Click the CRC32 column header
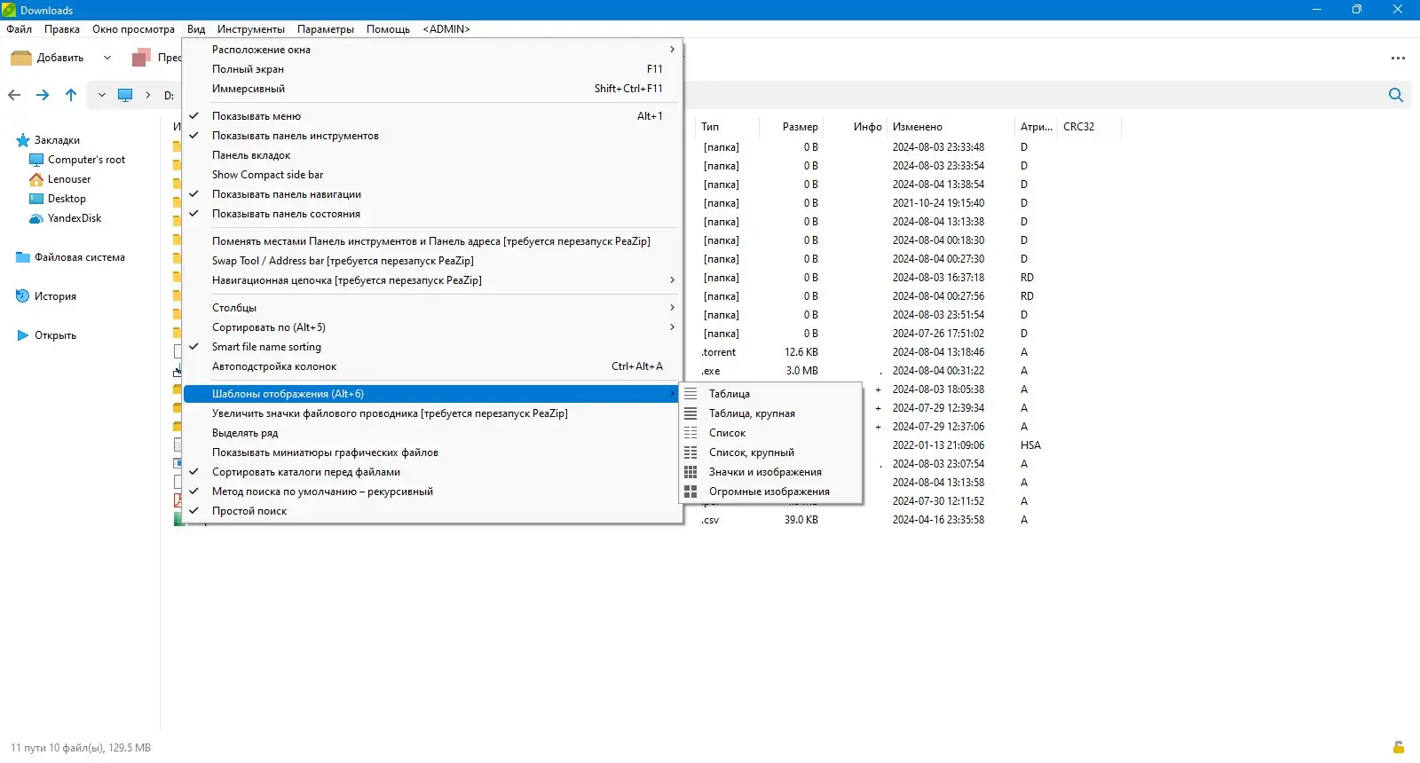 pyautogui.click(x=1078, y=127)
